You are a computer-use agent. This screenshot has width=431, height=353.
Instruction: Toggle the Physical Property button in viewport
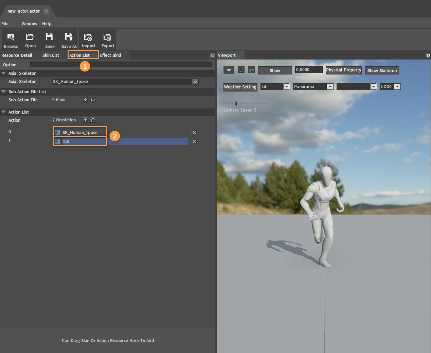tap(343, 70)
